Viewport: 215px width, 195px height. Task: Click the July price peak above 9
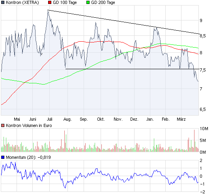(48, 11)
